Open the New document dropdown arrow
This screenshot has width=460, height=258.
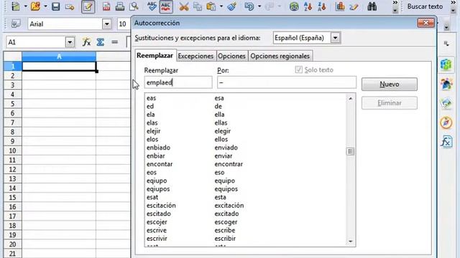(x=25, y=6)
